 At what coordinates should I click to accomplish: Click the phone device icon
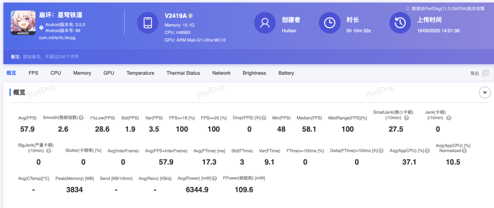click(148, 23)
